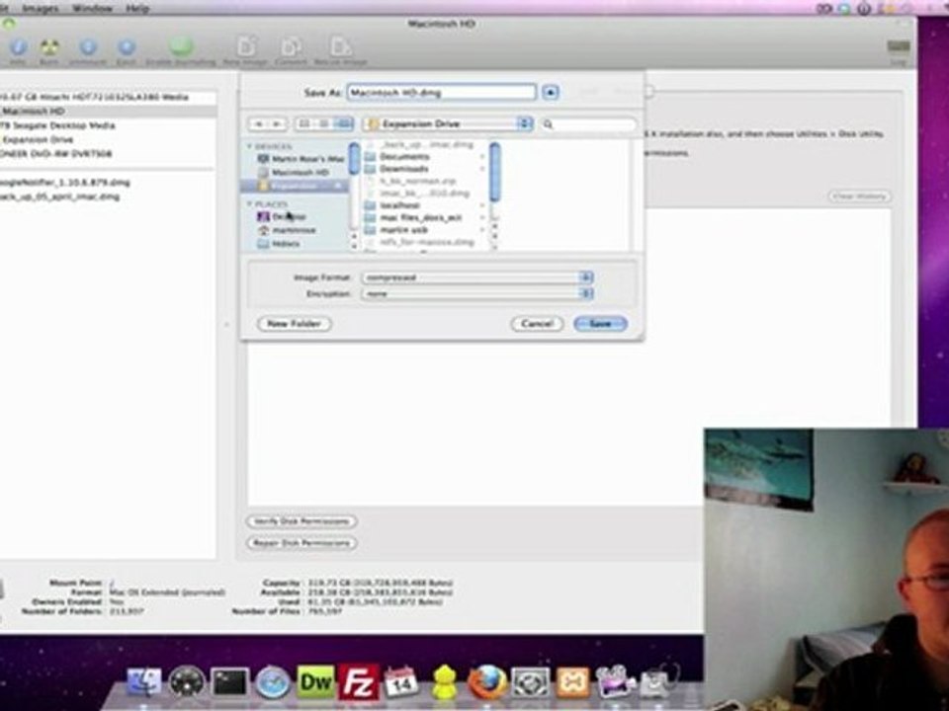Image resolution: width=949 pixels, height=711 pixels.
Task: Click the save dialog search field
Action: 588,124
